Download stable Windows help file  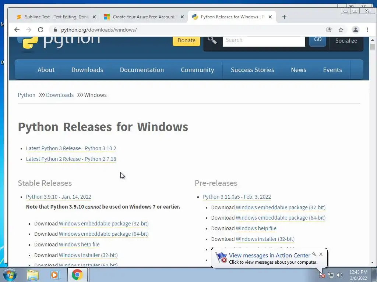point(79,244)
